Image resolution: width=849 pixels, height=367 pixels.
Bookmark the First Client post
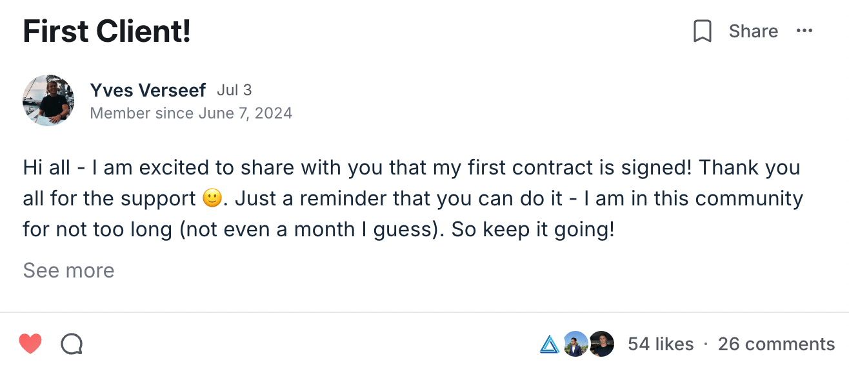click(x=702, y=31)
